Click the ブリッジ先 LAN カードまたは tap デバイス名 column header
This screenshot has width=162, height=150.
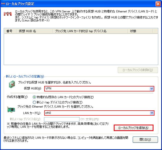tap(90, 31)
